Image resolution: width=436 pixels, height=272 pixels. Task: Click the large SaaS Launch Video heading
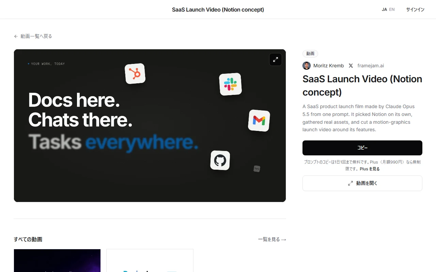point(362,85)
